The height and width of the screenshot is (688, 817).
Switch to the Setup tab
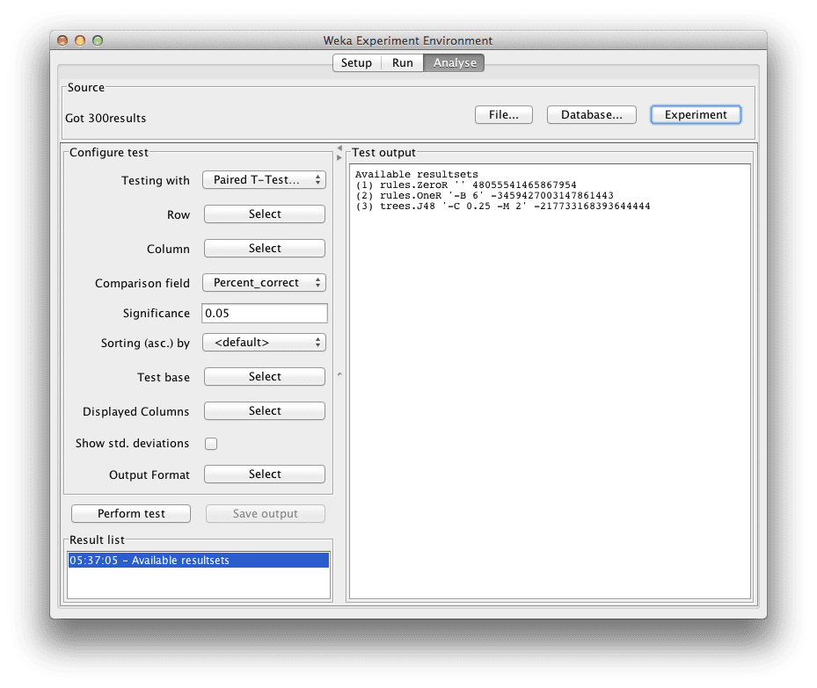(x=356, y=63)
